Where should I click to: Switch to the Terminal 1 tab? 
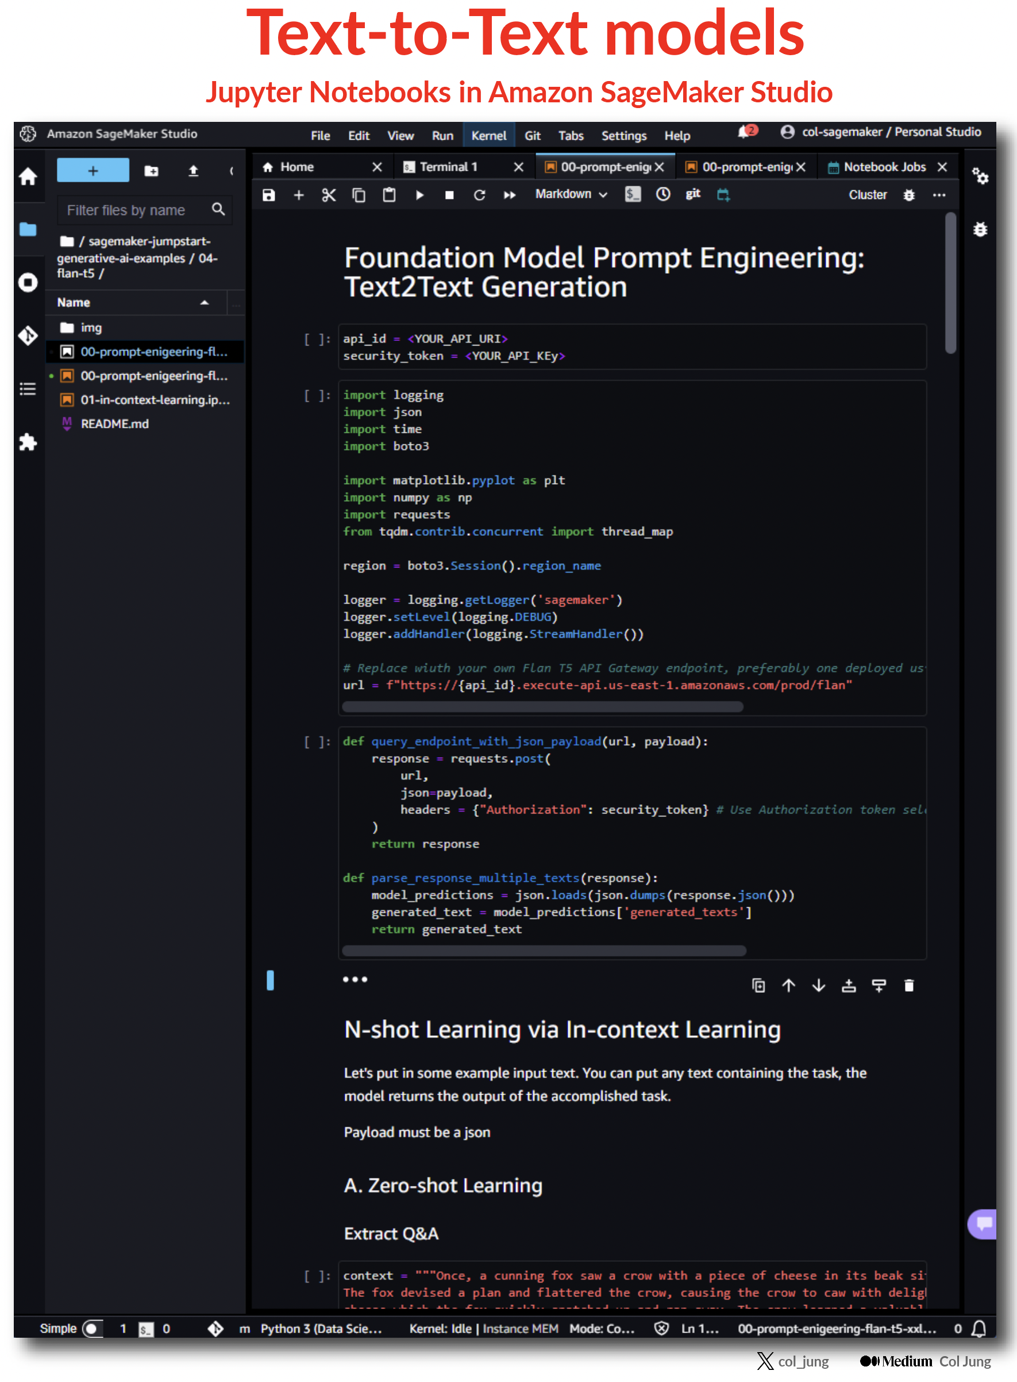coord(449,167)
